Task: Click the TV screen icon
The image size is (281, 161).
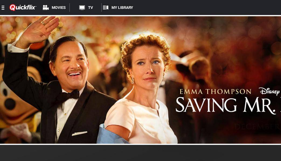Action: pyautogui.click(x=82, y=8)
